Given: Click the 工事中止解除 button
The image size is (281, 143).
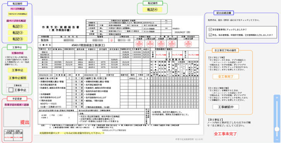Looking at the screenshot, I should click(17, 78).
